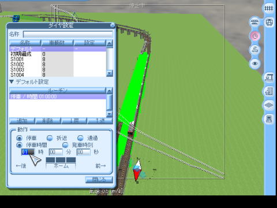Select the 折返 radio button
This screenshot has height=208, width=277.
point(50,138)
